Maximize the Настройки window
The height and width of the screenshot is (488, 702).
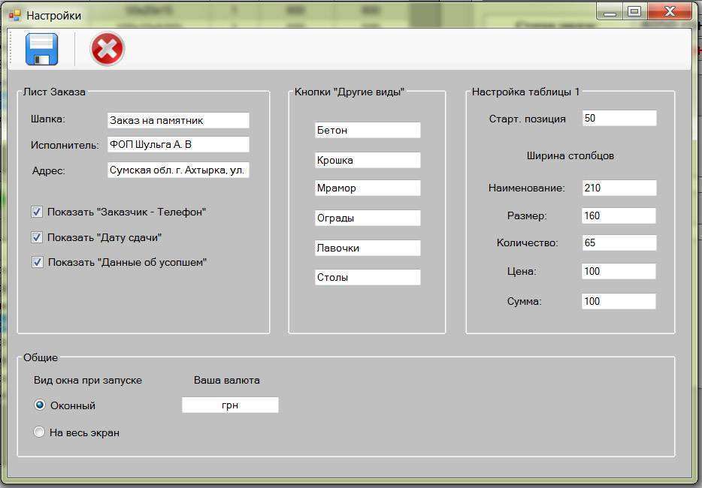tap(634, 11)
